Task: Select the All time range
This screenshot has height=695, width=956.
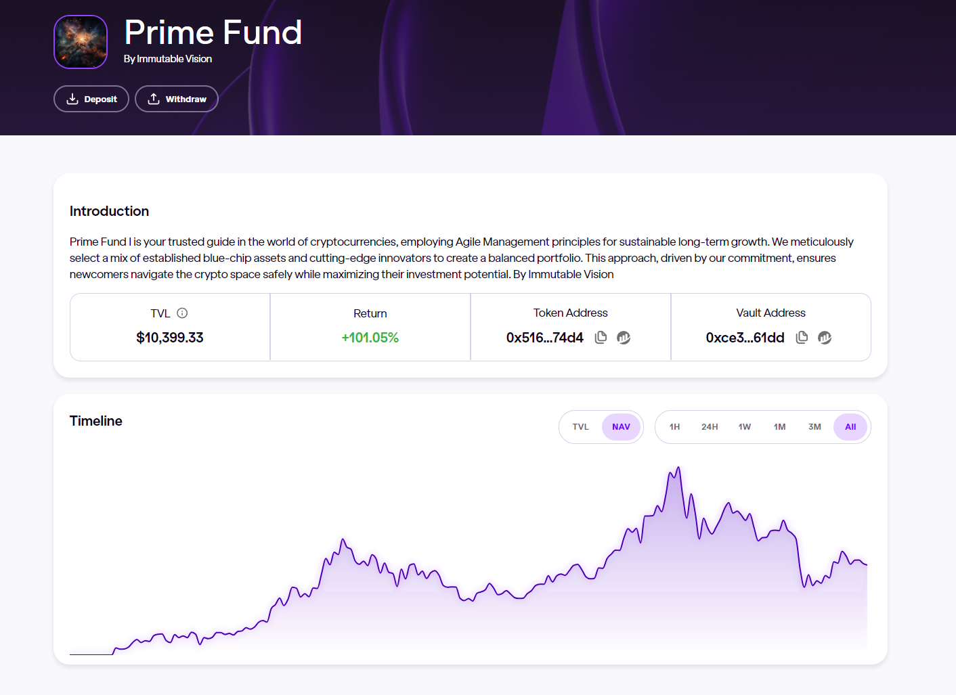Action: [x=850, y=427]
